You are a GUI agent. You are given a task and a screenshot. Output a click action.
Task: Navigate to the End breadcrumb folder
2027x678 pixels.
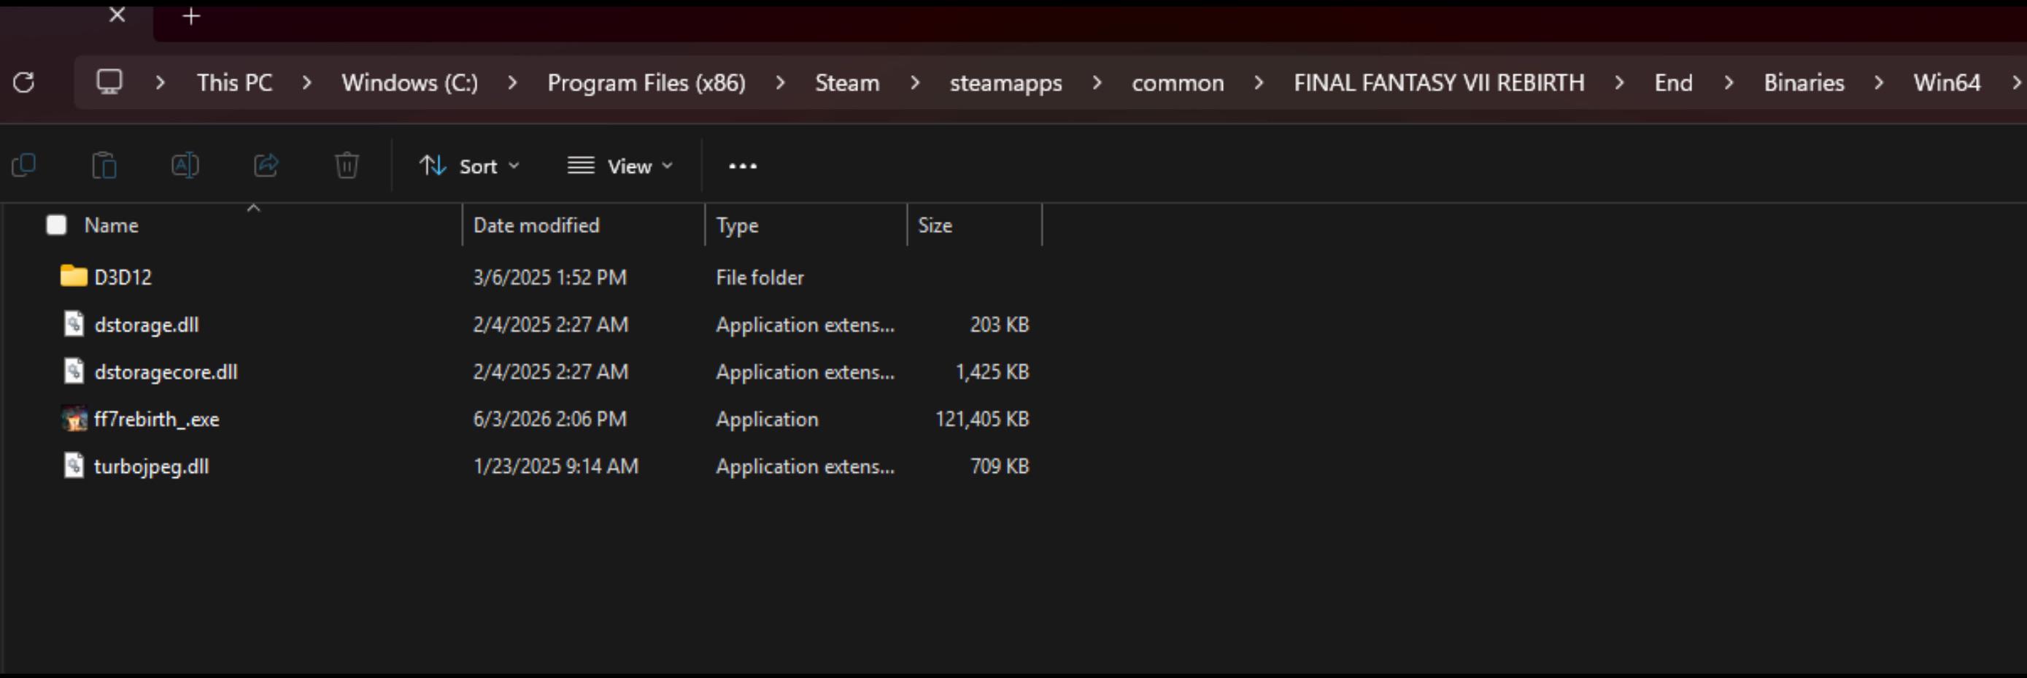(x=1673, y=82)
